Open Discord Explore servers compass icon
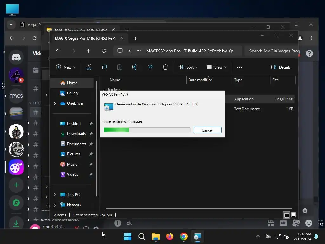This screenshot has width=325, height=244. coord(16,202)
